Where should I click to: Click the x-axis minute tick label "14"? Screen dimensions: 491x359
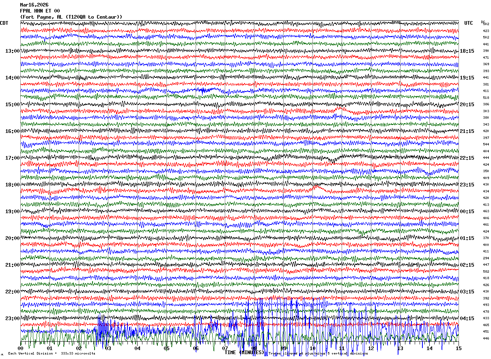[430, 348]
